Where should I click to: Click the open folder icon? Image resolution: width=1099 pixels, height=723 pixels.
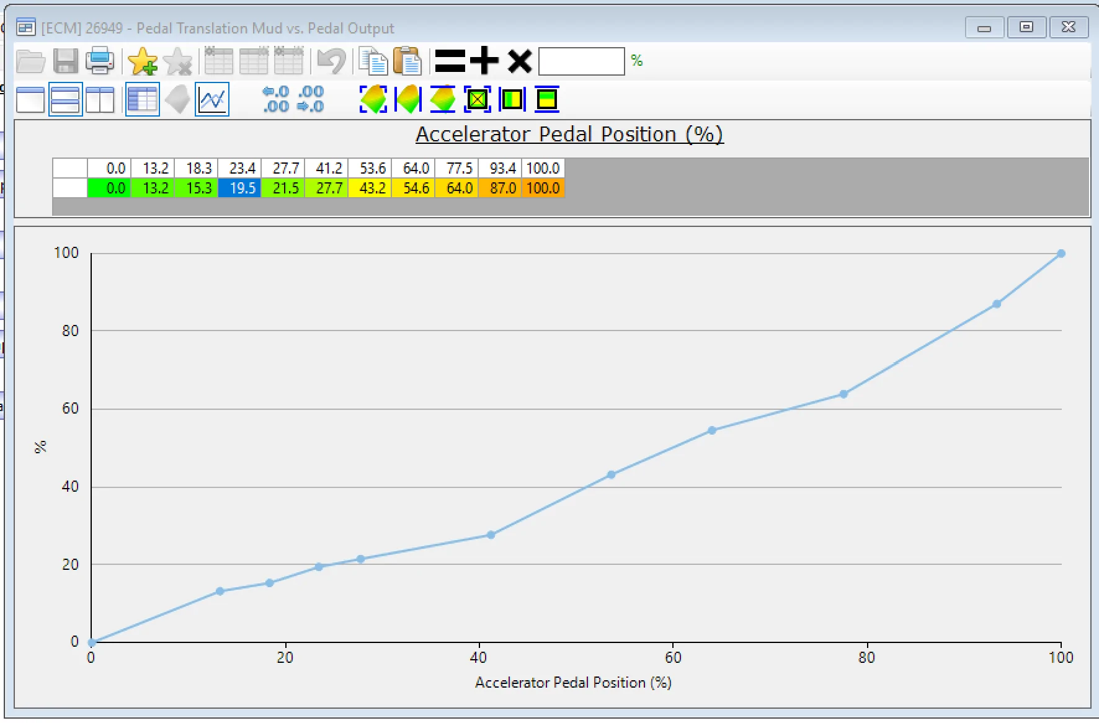click(x=30, y=61)
